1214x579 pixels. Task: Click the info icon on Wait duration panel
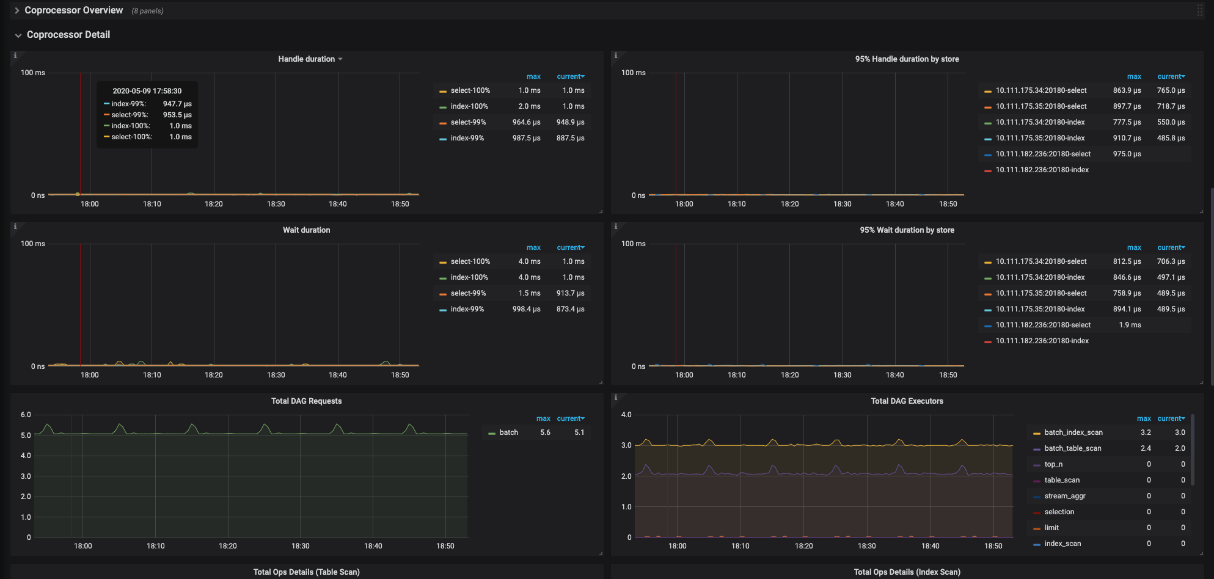coord(15,227)
